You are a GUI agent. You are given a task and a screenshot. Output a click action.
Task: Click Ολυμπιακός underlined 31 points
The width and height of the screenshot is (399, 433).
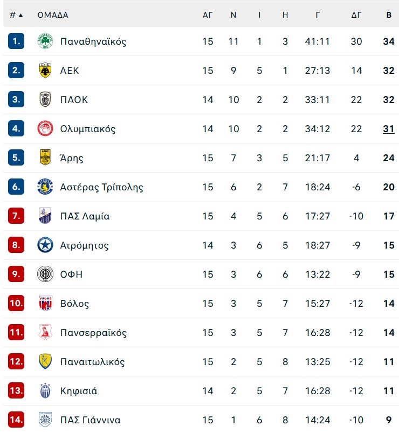point(389,129)
